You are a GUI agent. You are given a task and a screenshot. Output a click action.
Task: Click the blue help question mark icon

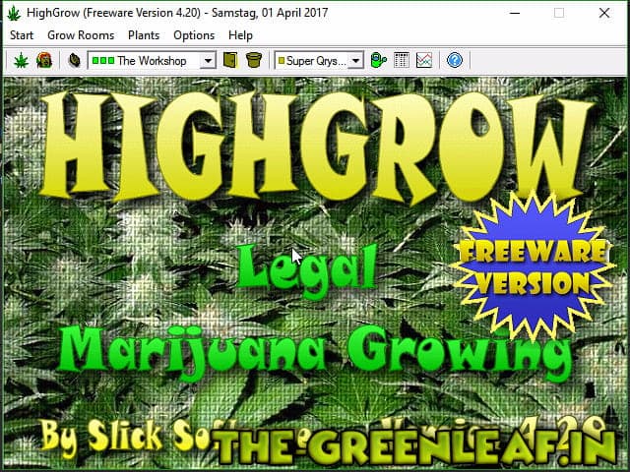[454, 61]
